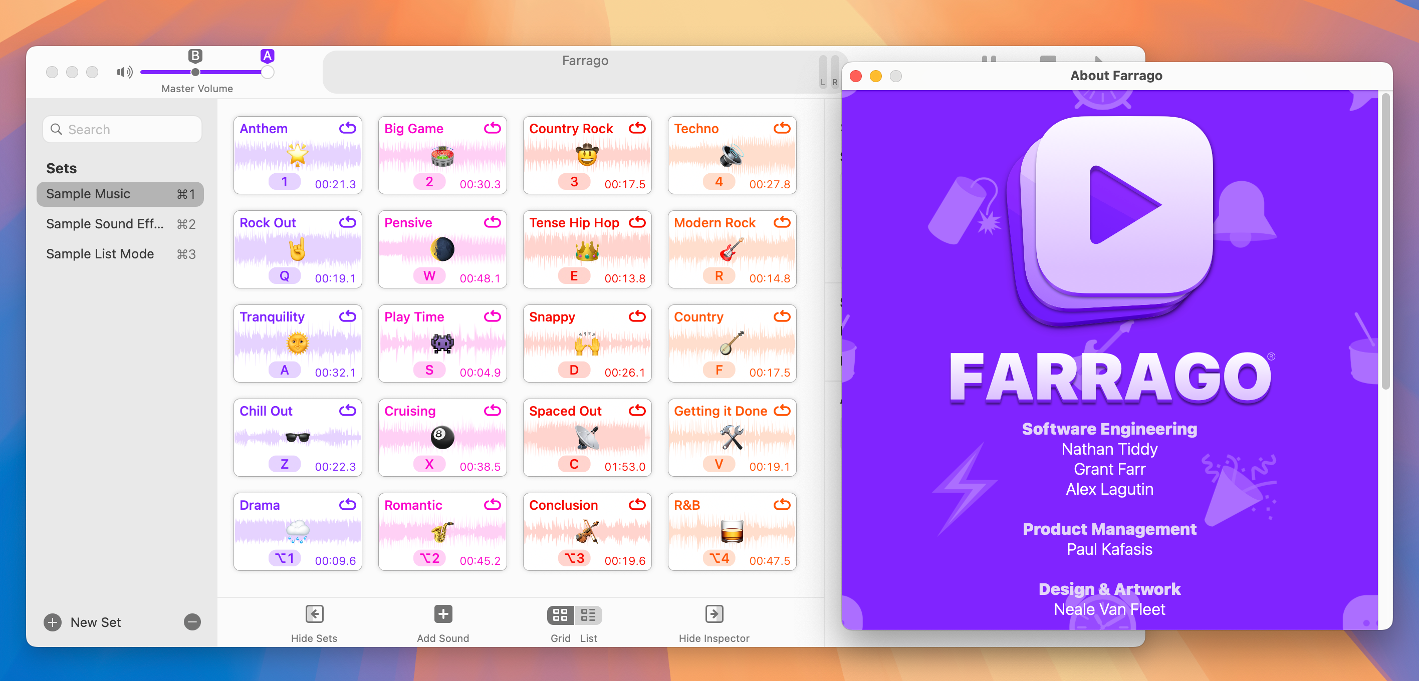Switch to Grid view layout
Image resolution: width=1419 pixels, height=681 pixels.
click(x=558, y=615)
